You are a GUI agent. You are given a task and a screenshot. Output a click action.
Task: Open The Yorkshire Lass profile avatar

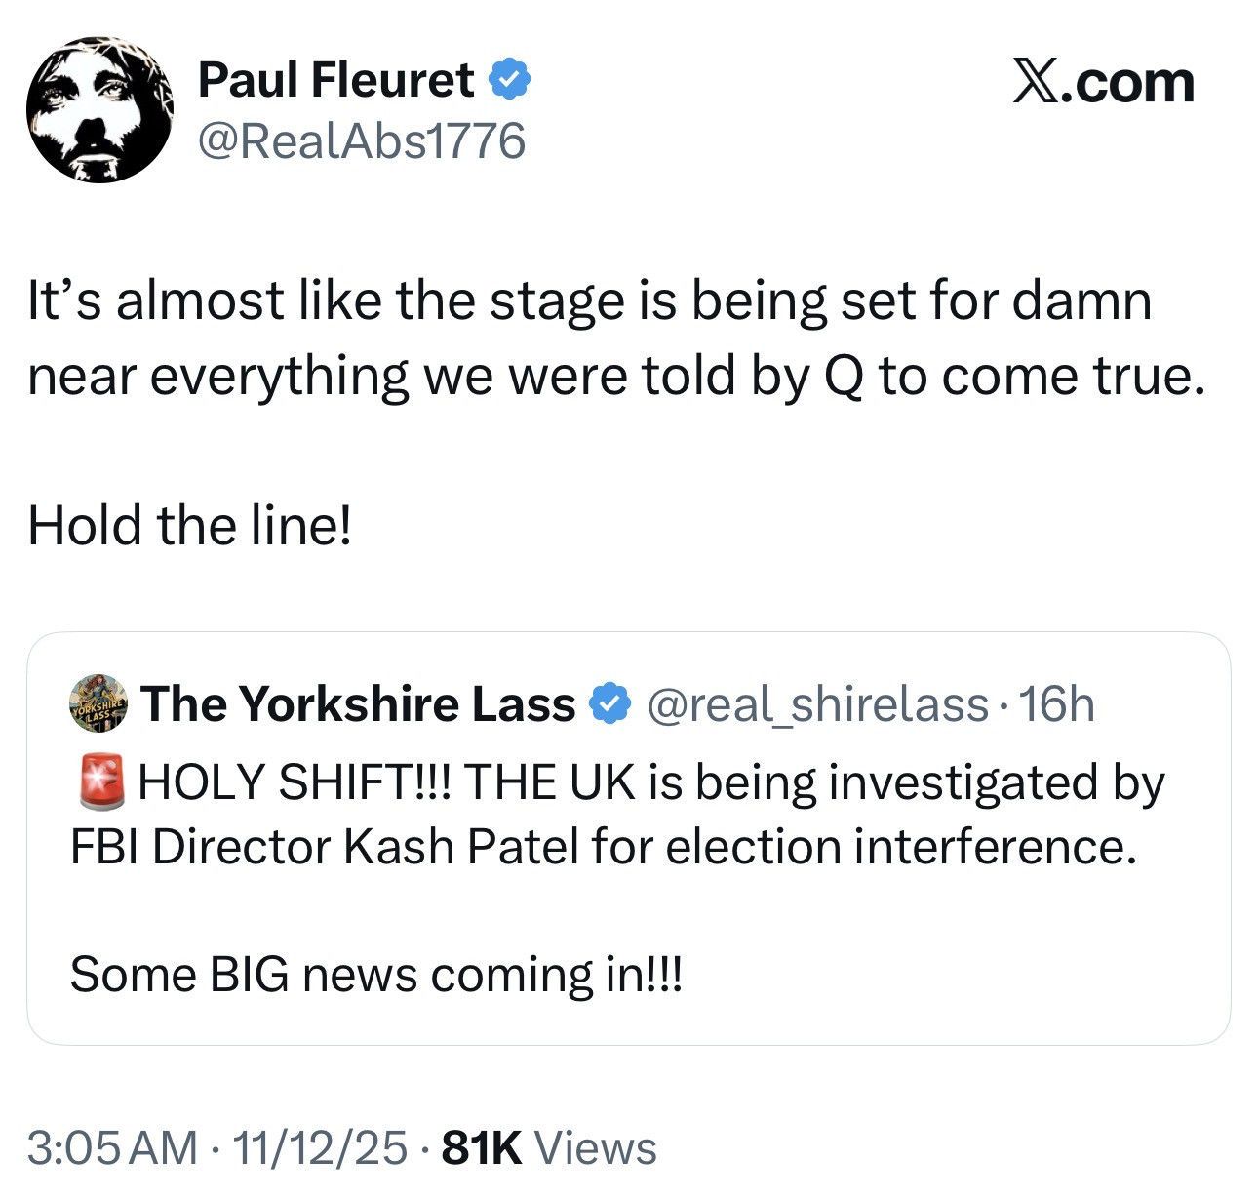pyautogui.click(x=99, y=702)
